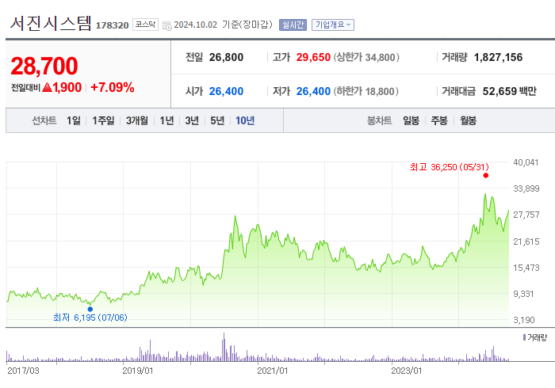Click the 코스닥 market badge
555x388 pixels.
pos(145,25)
